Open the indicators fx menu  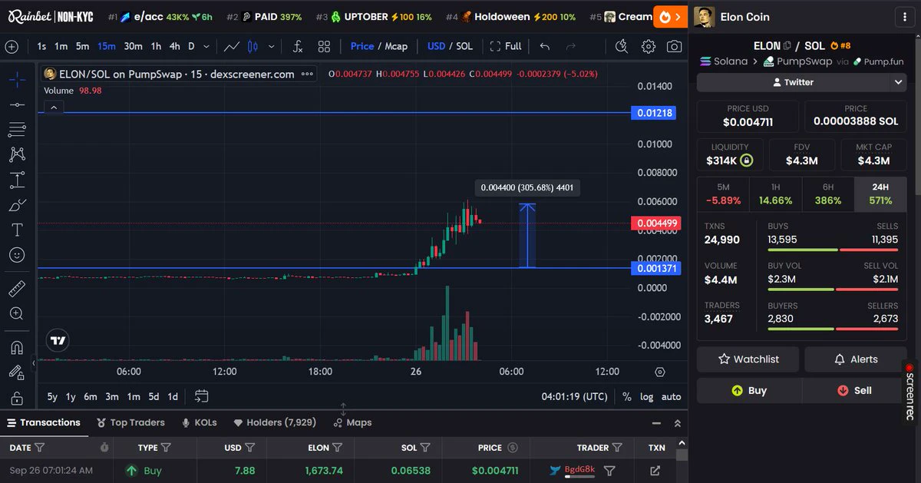(299, 47)
